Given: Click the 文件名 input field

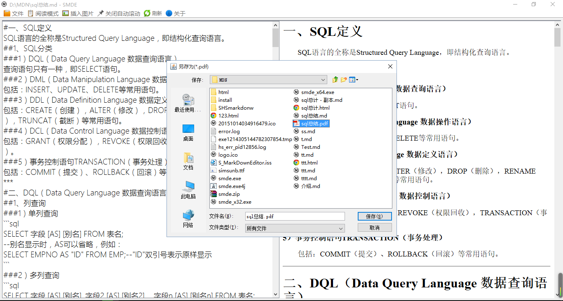Looking at the screenshot, I should [x=295, y=216].
